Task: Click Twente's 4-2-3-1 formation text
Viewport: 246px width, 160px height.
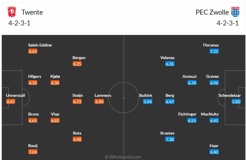Action: pos(20,23)
